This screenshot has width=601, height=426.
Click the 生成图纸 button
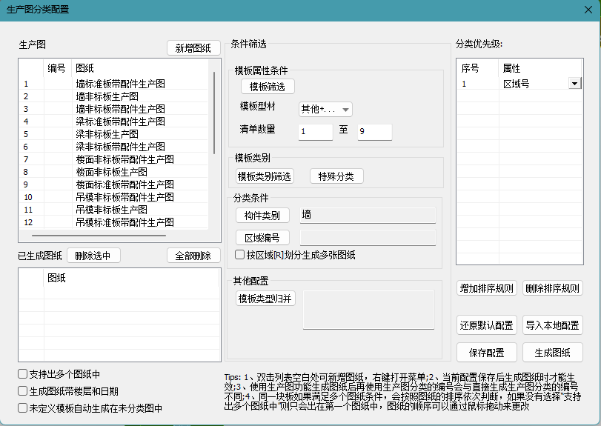[552, 352]
